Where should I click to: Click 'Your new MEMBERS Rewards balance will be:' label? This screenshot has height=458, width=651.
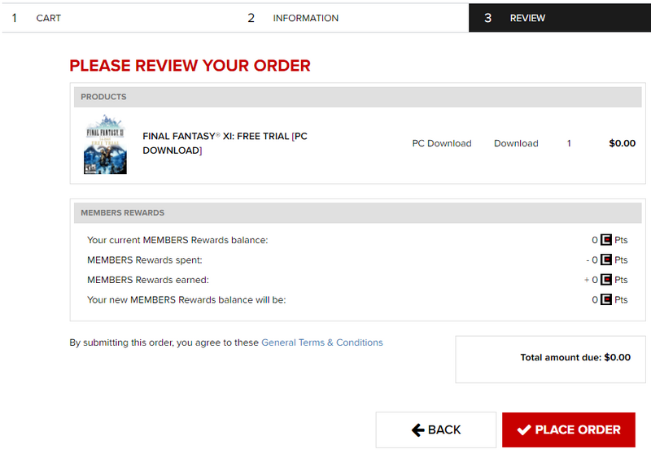186,300
